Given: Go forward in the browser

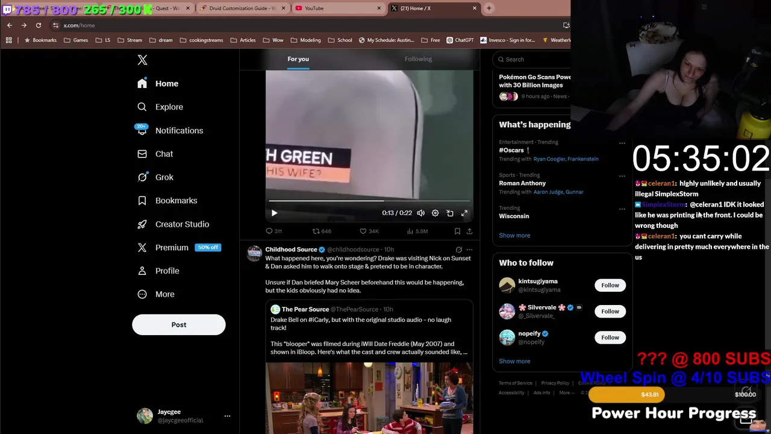Looking at the screenshot, I should click(24, 25).
